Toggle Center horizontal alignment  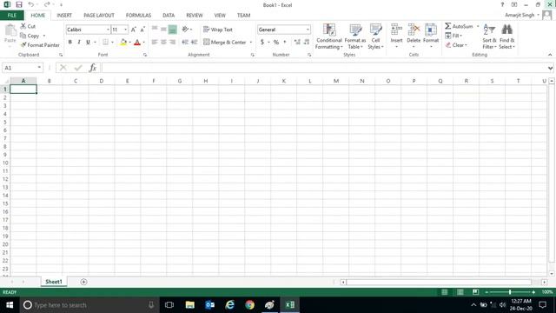tap(163, 43)
